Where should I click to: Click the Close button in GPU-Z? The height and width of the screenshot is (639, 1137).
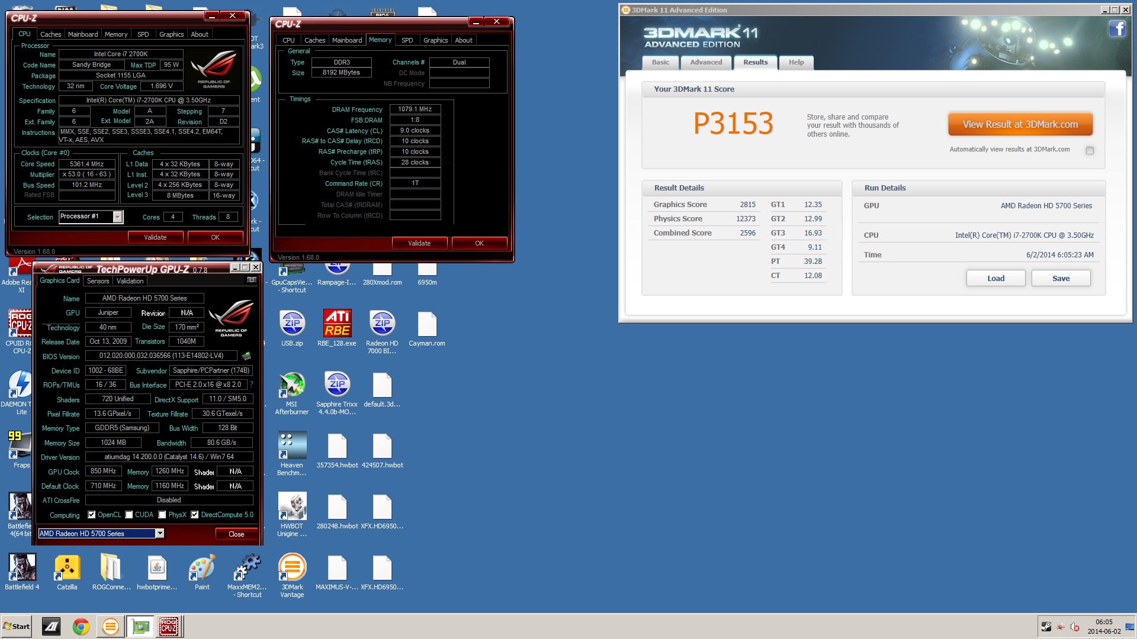pyautogui.click(x=236, y=534)
